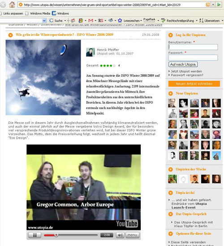Open dropdown arrow next to Suche
224x246 pixels.
(65, 21)
